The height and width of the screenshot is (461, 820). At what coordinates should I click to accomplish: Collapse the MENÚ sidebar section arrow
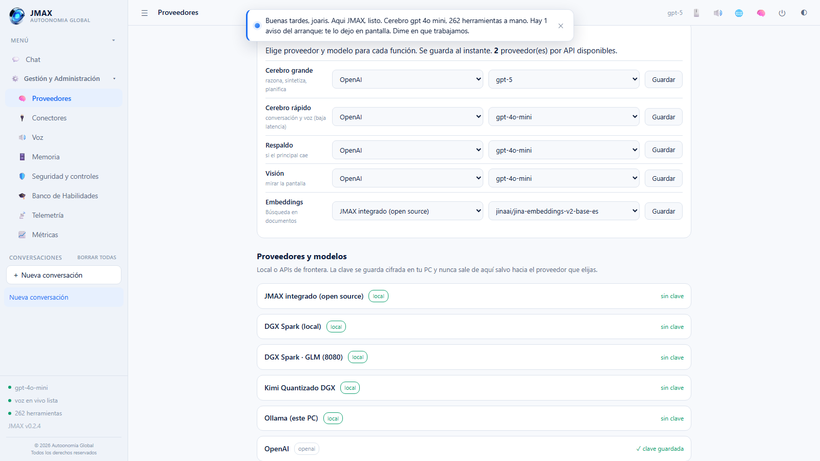pyautogui.click(x=113, y=40)
